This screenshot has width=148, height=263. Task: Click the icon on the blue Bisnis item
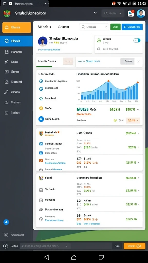6,41
